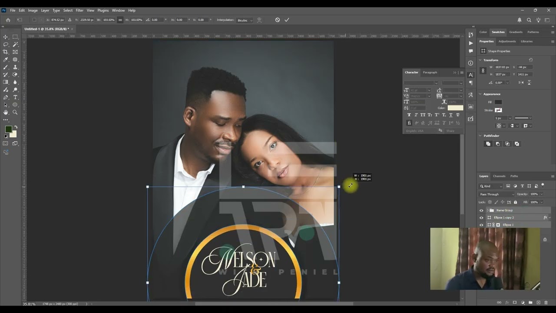Screen dimensions: 556x313
Task: Collapse the Pathfinder section
Action: pos(480,136)
